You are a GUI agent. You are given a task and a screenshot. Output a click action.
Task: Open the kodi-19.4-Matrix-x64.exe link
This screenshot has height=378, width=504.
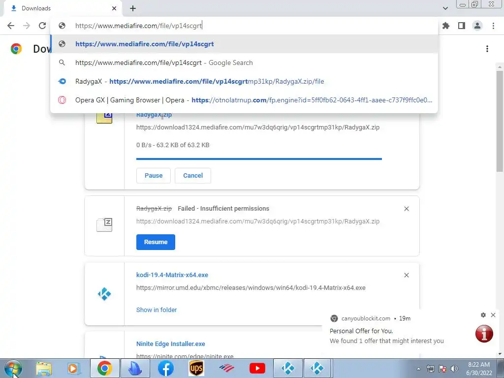[172, 275]
